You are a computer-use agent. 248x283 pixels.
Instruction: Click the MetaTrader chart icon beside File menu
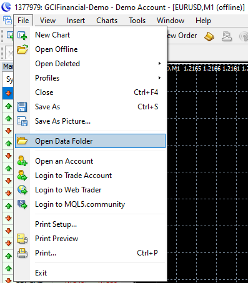7,21
